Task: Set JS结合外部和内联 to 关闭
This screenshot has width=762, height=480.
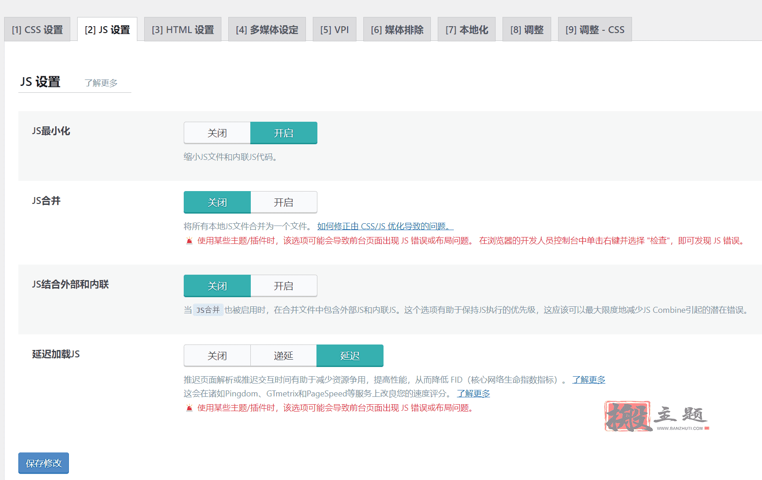Action: click(217, 286)
